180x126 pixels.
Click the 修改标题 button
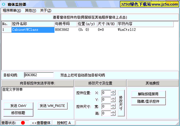(18, 113)
